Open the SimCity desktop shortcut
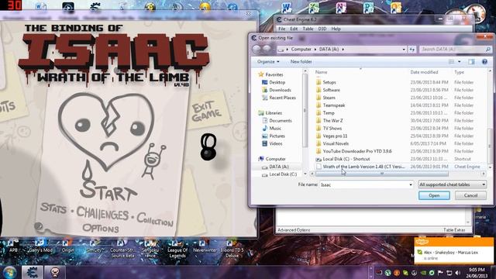496x279 pixels. 95,246
